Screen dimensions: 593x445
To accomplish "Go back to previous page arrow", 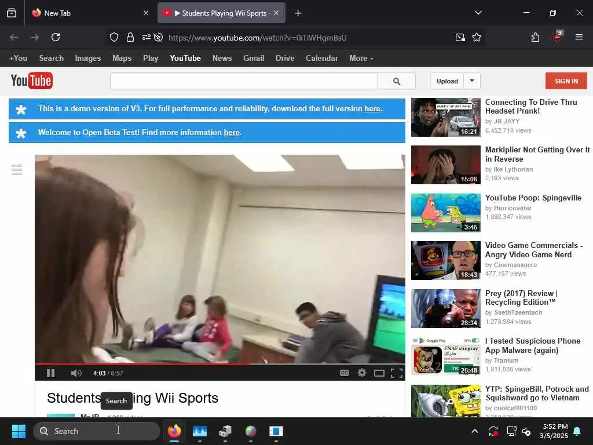I will (x=14, y=37).
